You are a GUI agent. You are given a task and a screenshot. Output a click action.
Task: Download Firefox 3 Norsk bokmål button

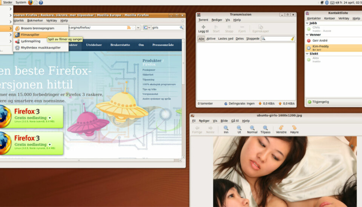point(32,117)
